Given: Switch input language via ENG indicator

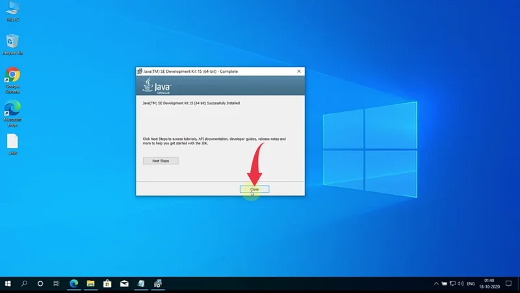Looking at the screenshot, I should point(471,284).
